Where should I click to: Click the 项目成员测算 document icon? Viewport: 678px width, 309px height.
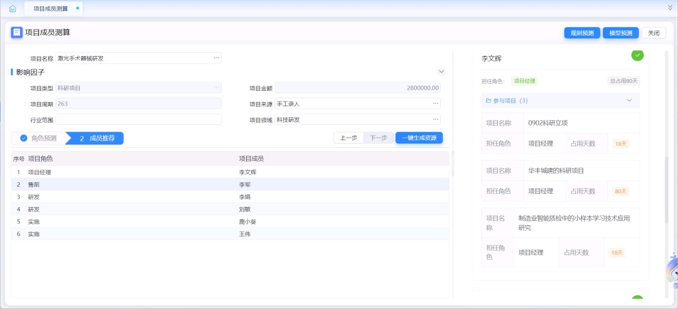[x=17, y=33]
